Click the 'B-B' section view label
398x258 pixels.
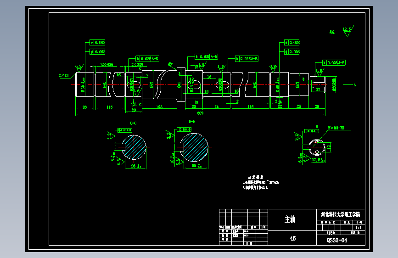pyautogui.click(x=192, y=122)
